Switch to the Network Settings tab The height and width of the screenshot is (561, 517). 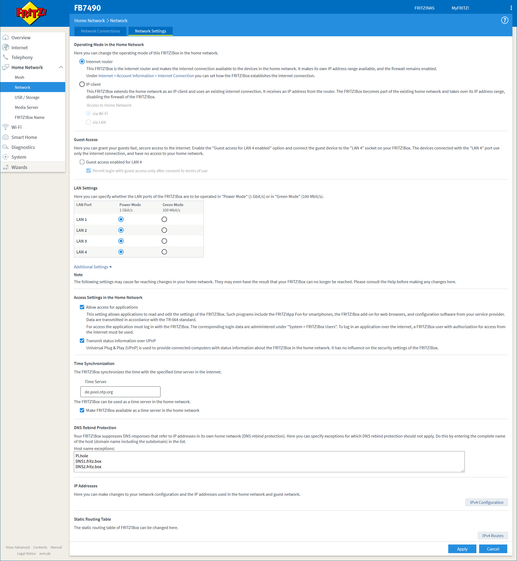point(150,31)
